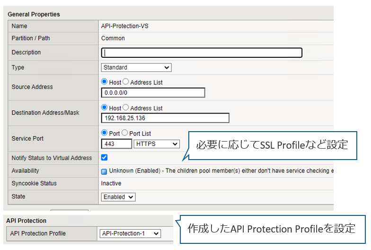Click the General Properties section header
Viewport: 371px width, 250px height.
34,14
